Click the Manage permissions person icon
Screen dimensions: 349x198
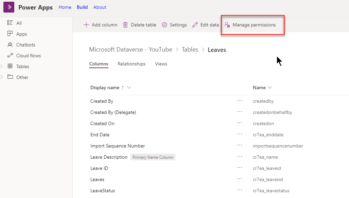coord(227,25)
